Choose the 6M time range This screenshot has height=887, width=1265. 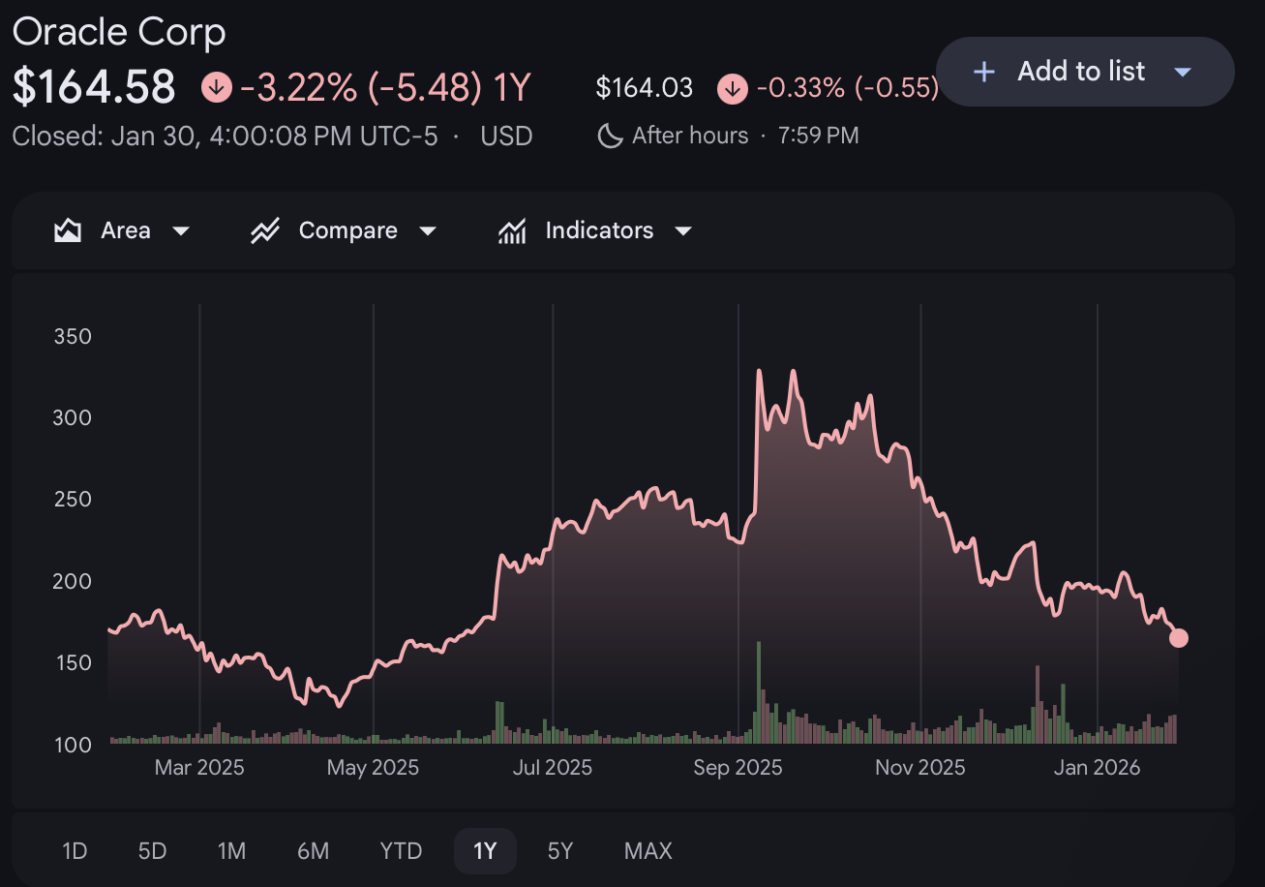coord(314,851)
